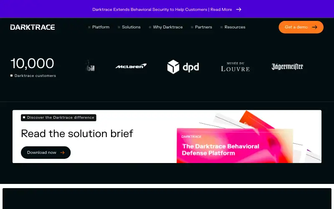334x209 pixels.
Task: Click the Musée du Louvre logo
Action: [x=235, y=67]
